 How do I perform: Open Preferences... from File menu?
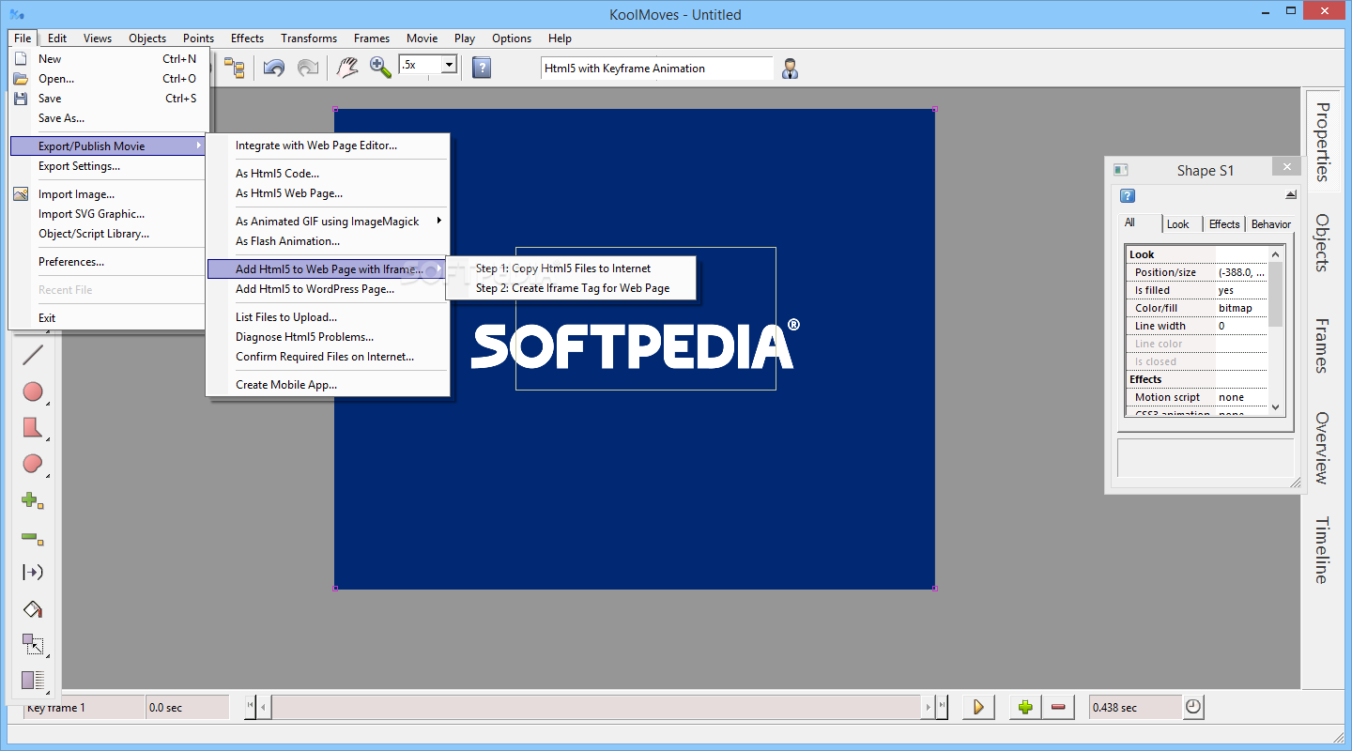[x=108, y=262]
